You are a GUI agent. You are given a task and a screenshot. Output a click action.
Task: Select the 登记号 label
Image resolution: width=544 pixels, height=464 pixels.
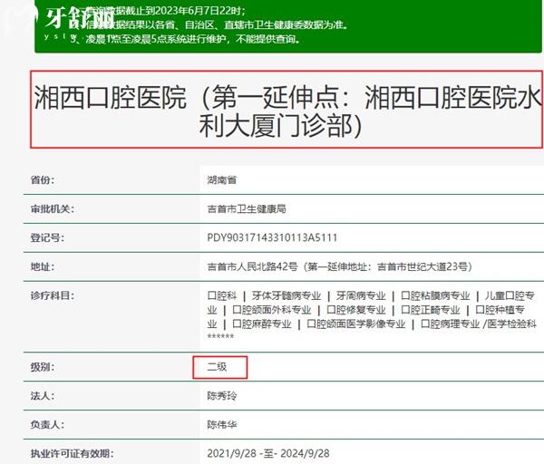[47, 238]
